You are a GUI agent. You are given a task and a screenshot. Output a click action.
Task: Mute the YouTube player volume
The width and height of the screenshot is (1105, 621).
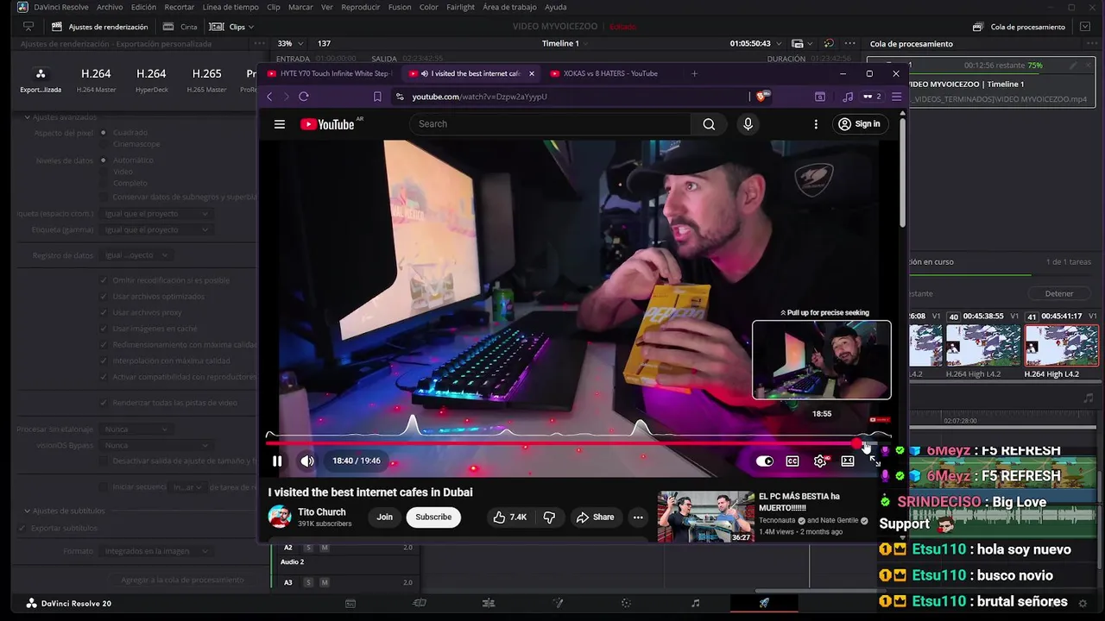tap(307, 461)
